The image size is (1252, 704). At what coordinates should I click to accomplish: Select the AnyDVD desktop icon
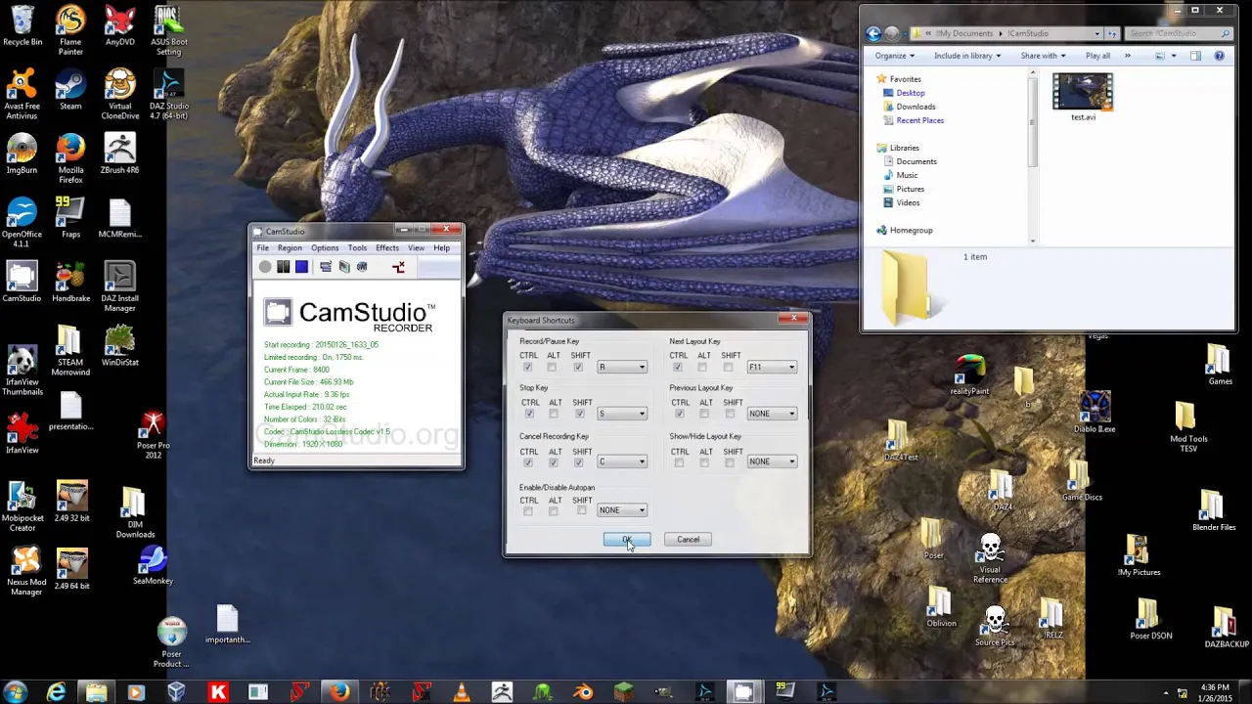point(119,26)
